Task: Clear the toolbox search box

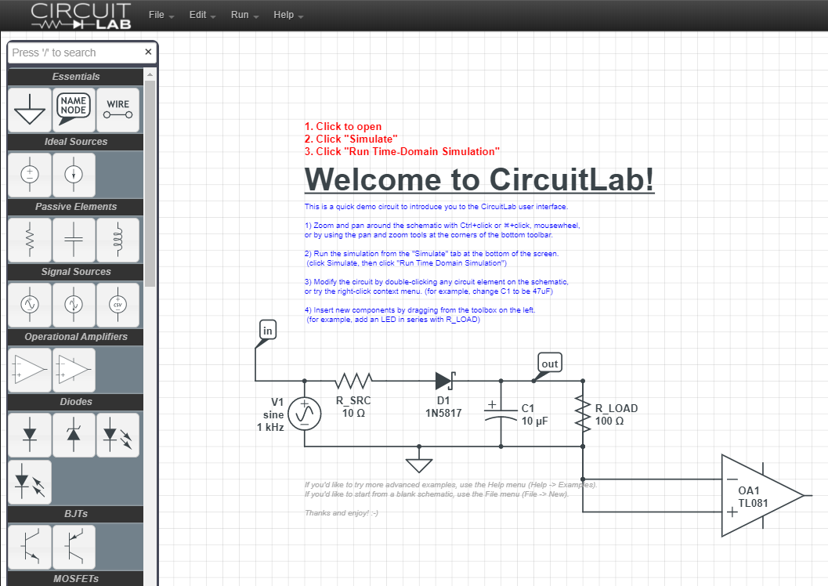Action: [148, 52]
